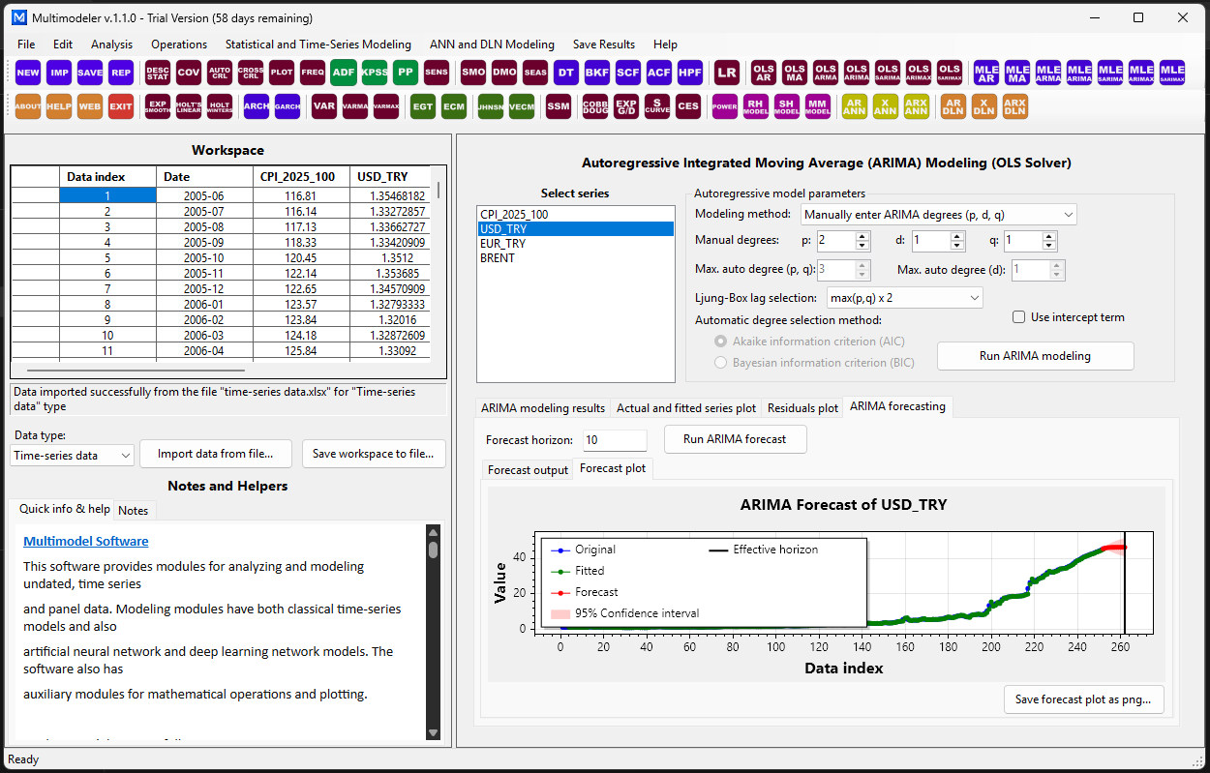Open the Data type combo box
Image resolution: width=1210 pixels, height=773 pixels.
coord(73,456)
